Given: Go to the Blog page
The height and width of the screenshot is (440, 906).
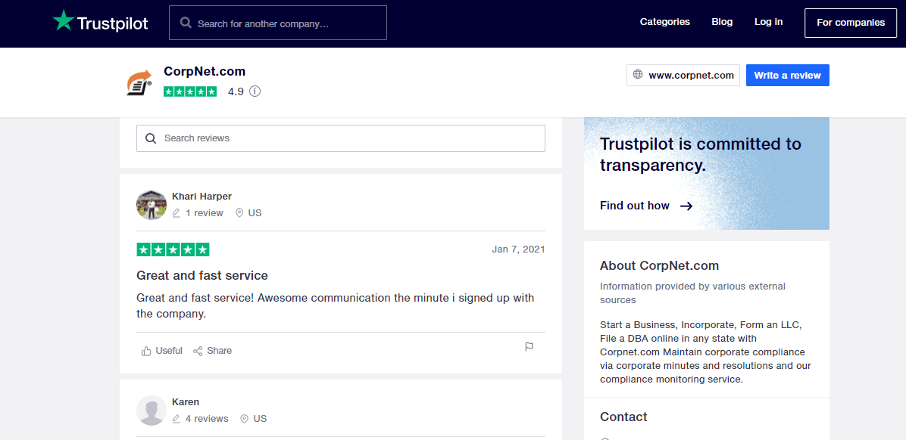Looking at the screenshot, I should point(722,22).
